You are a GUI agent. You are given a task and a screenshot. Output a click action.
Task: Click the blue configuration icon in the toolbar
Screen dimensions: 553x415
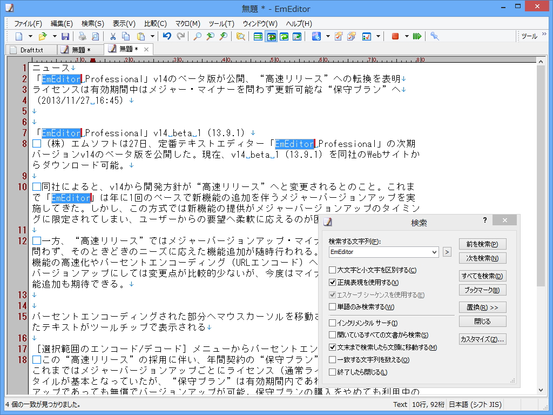[x=316, y=36]
